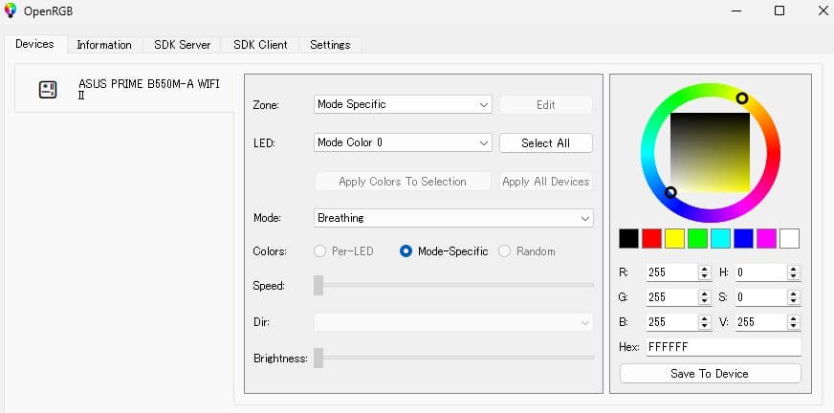Click the H hue value field

pyautogui.click(x=761, y=272)
